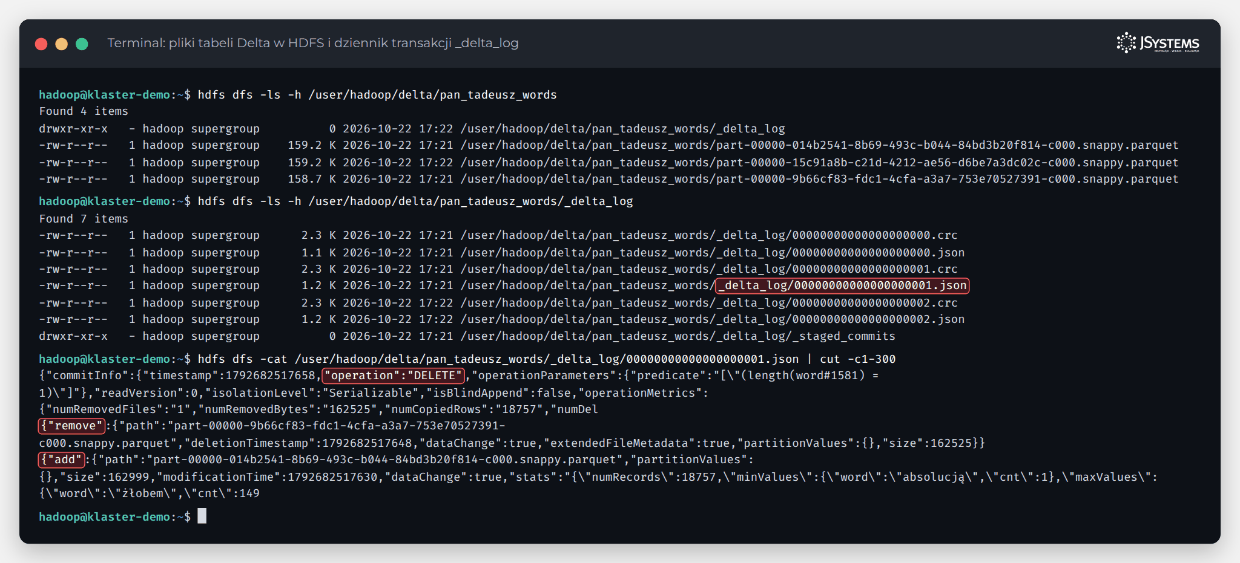Image resolution: width=1240 pixels, height=563 pixels.
Task: Click the 'Found 7 items' output line
Action: pyautogui.click(x=84, y=219)
